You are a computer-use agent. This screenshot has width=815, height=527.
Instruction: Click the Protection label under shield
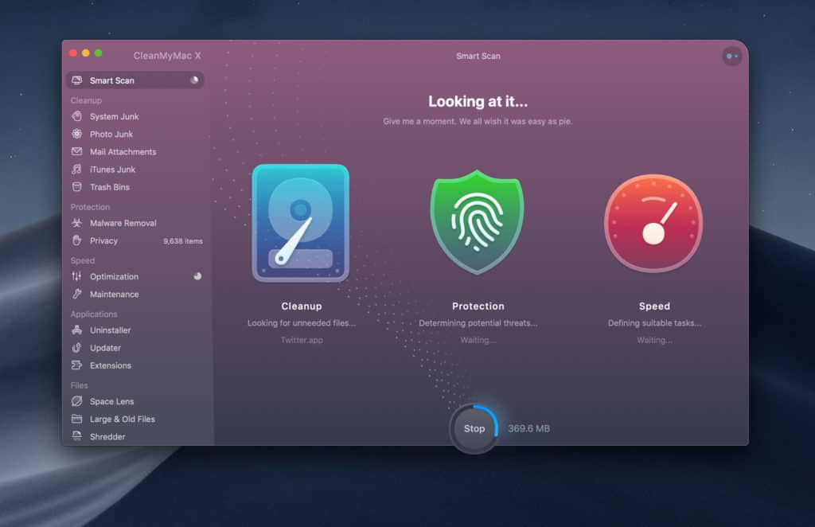tap(478, 306)
